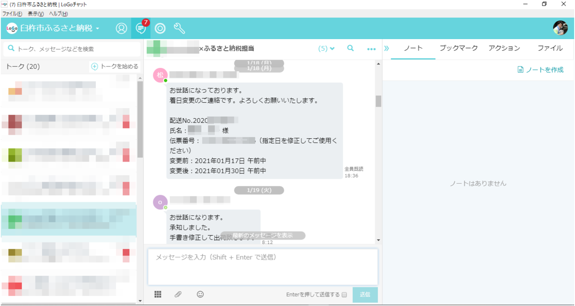Click the 1/19 (火) date separator

tap(259, 190)
